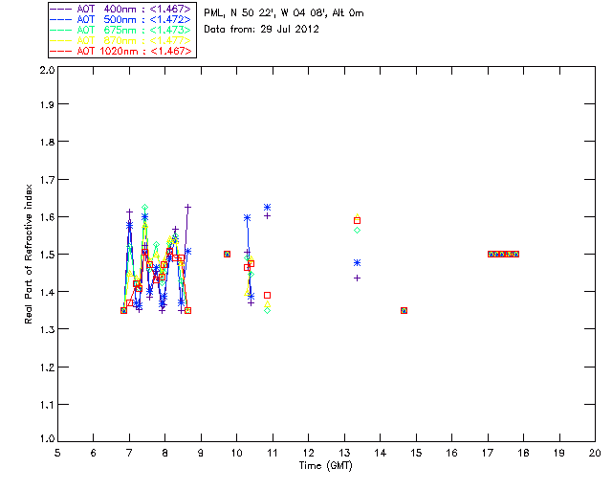Click y-axis tick label 1.8
Image resolution: width=612 pixels, height=490 pixels.
click(x=47, y=142)
